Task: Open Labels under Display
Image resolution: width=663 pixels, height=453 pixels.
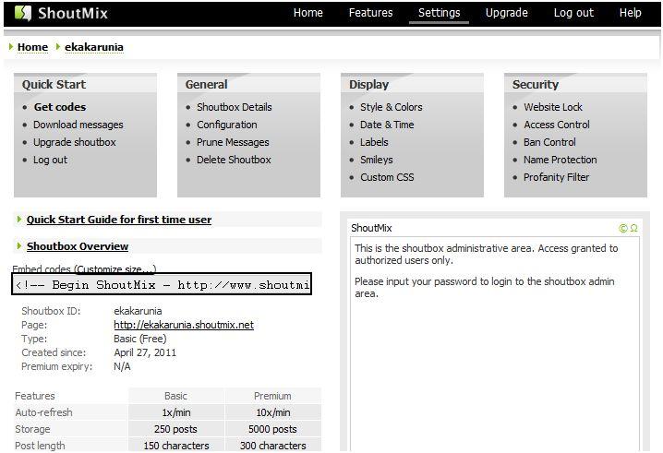Action: [374, 142]
